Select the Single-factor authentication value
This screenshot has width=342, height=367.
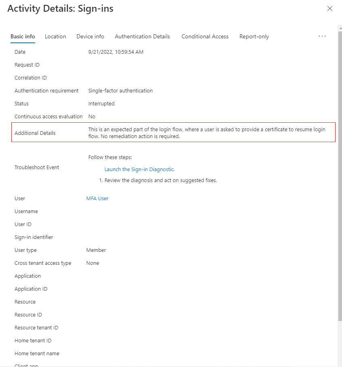(x=120, y=90)
